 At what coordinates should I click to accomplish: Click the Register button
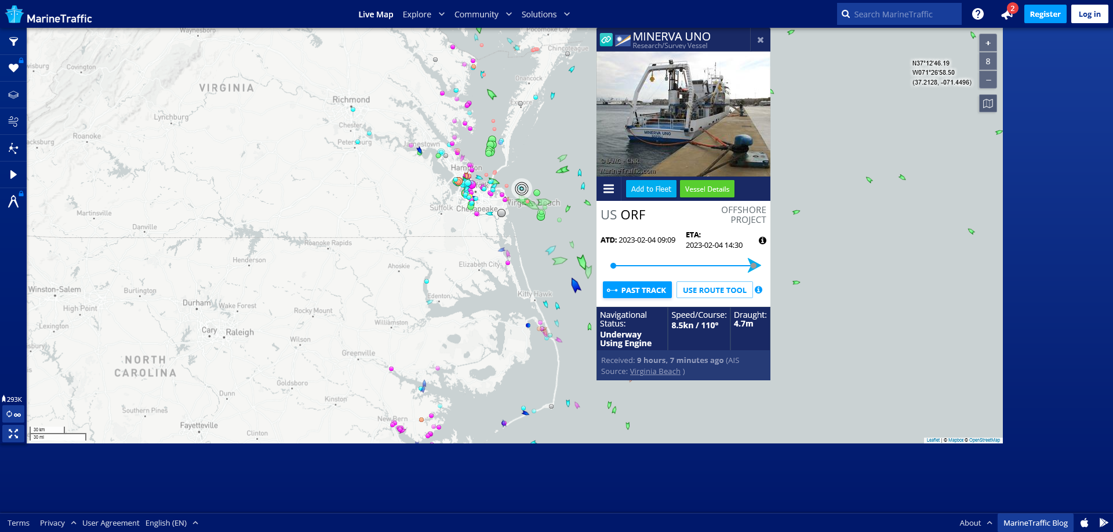tap(1045, 14)
